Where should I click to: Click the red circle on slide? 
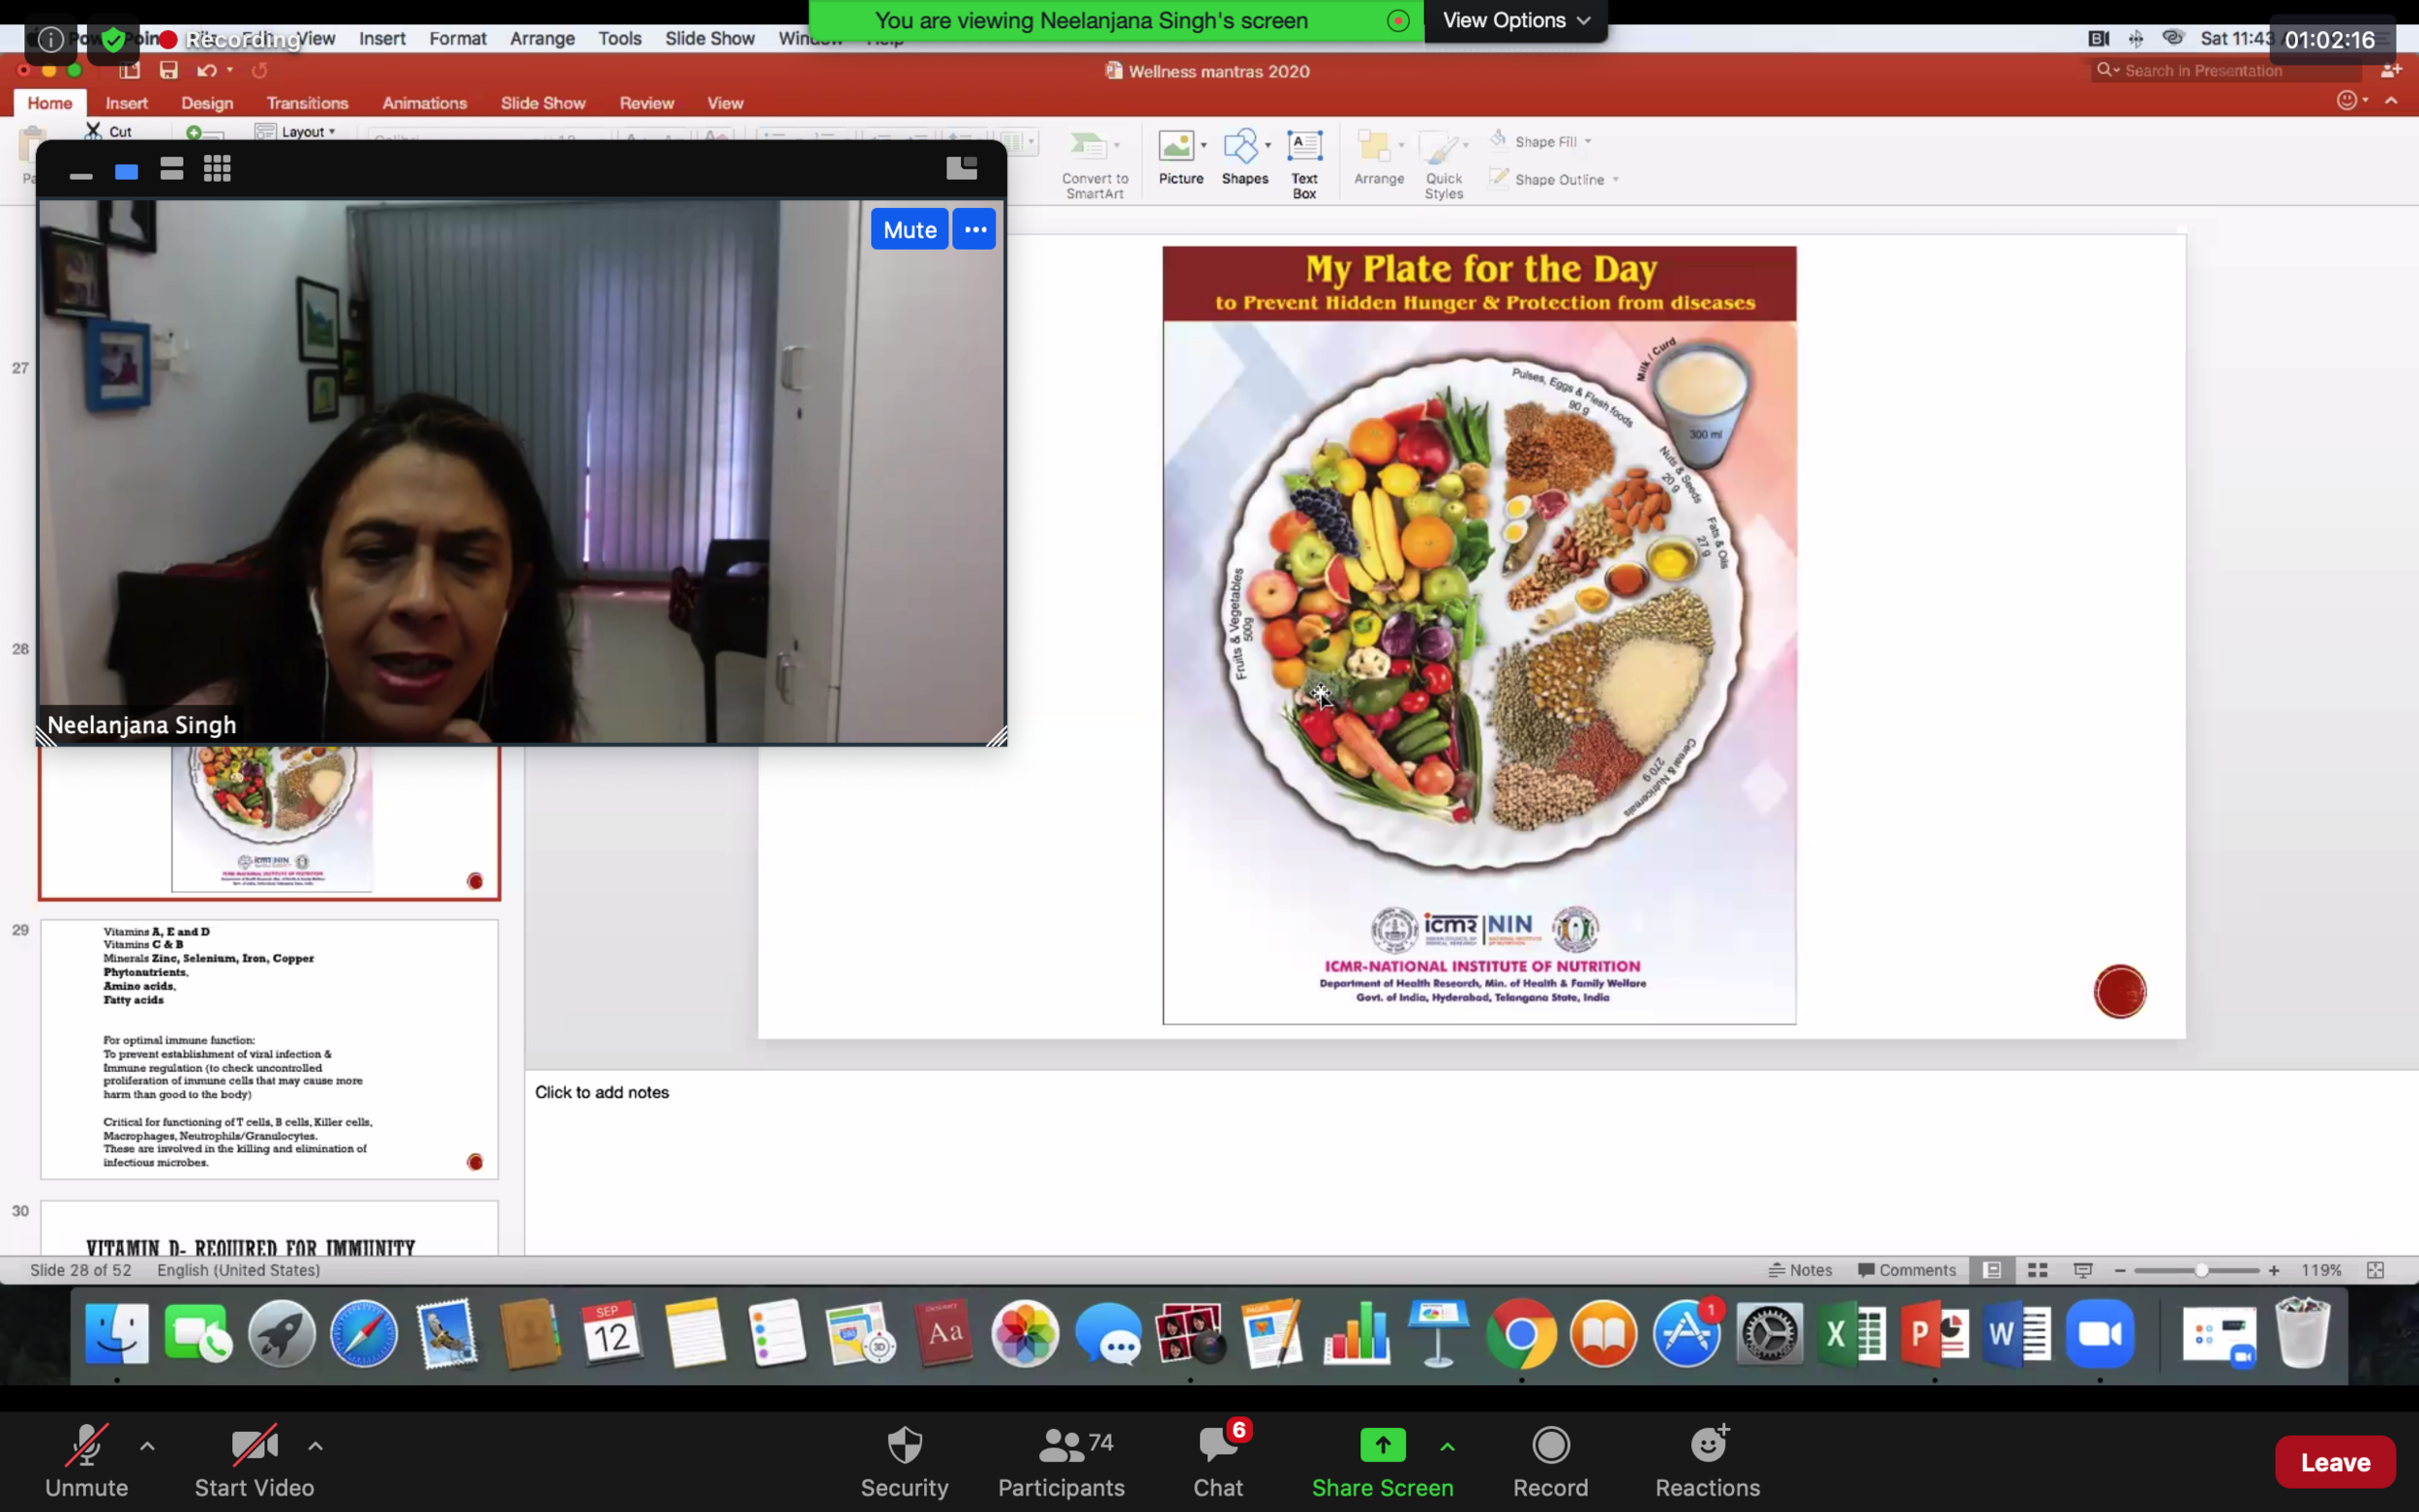tap(2119, 991)
